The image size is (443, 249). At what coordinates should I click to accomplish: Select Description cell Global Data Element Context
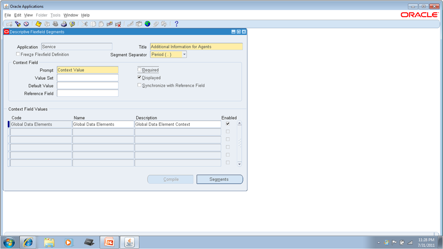pos(178,124)
